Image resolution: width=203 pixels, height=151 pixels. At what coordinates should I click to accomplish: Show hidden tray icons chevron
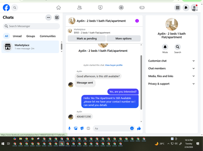[x=168, y=144]
